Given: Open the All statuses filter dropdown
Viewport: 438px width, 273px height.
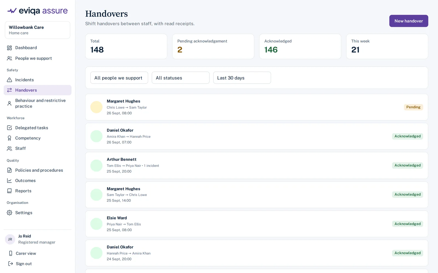Looking at the screenshot, I should pyautogui.click(x=181, y=78).
